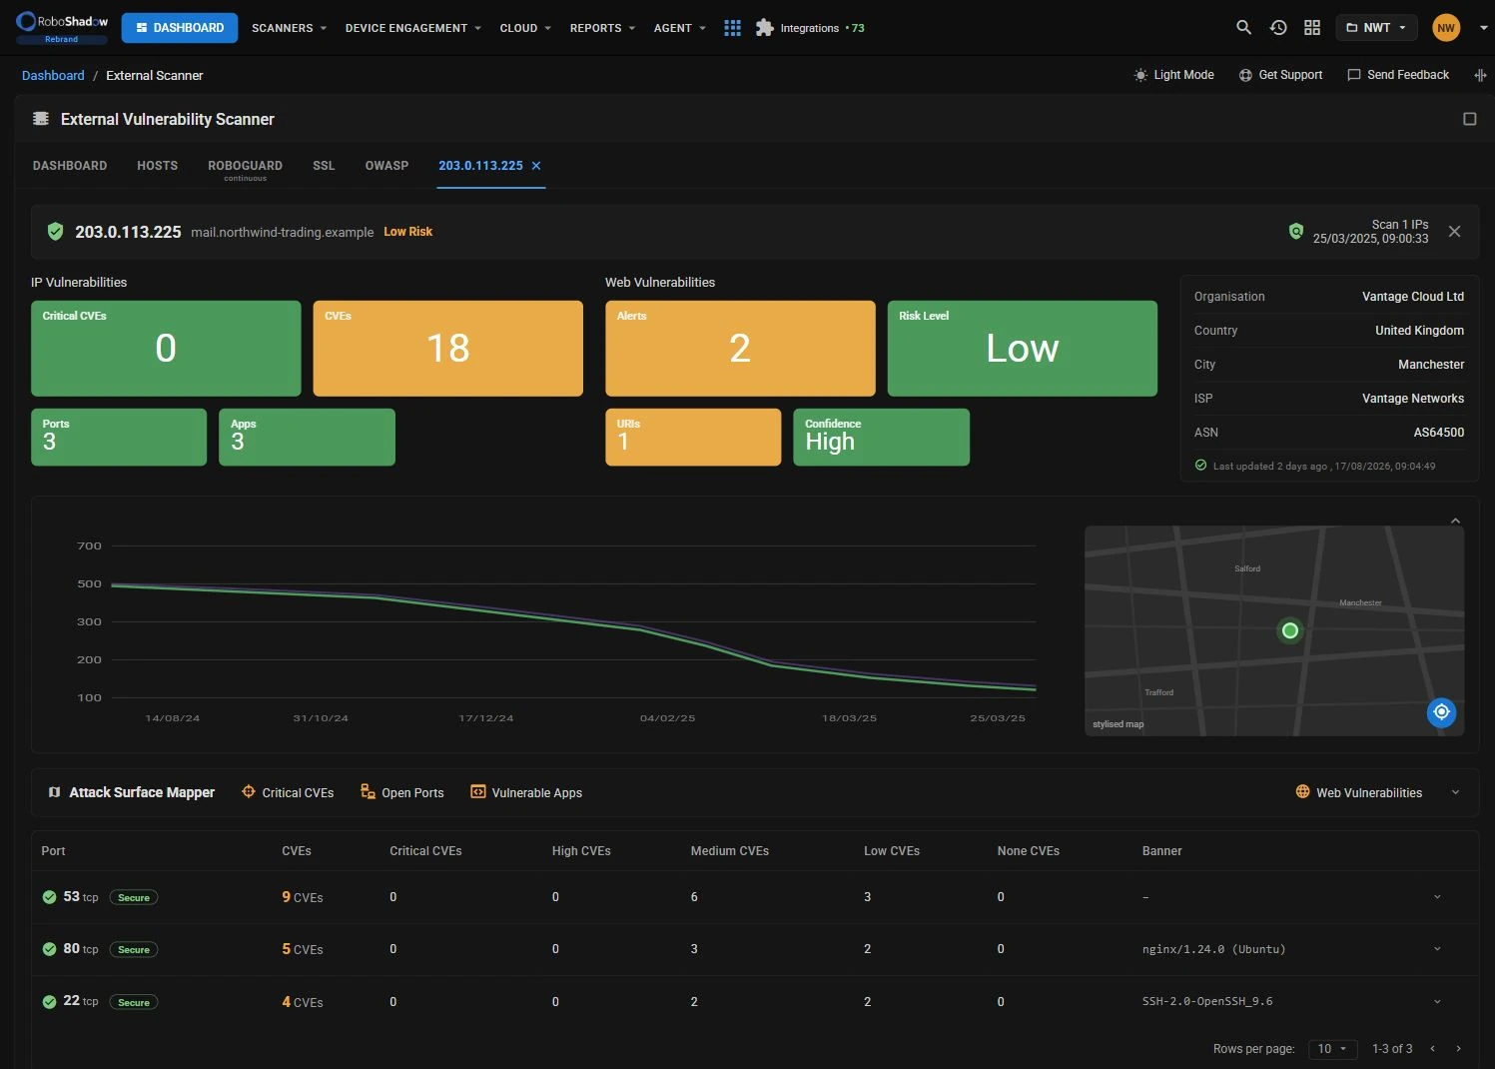
Task: Switch to the SSL tab
Action: coord(324,166)
